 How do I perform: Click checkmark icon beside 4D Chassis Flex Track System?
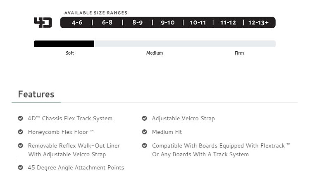click(x=20, y=118)
